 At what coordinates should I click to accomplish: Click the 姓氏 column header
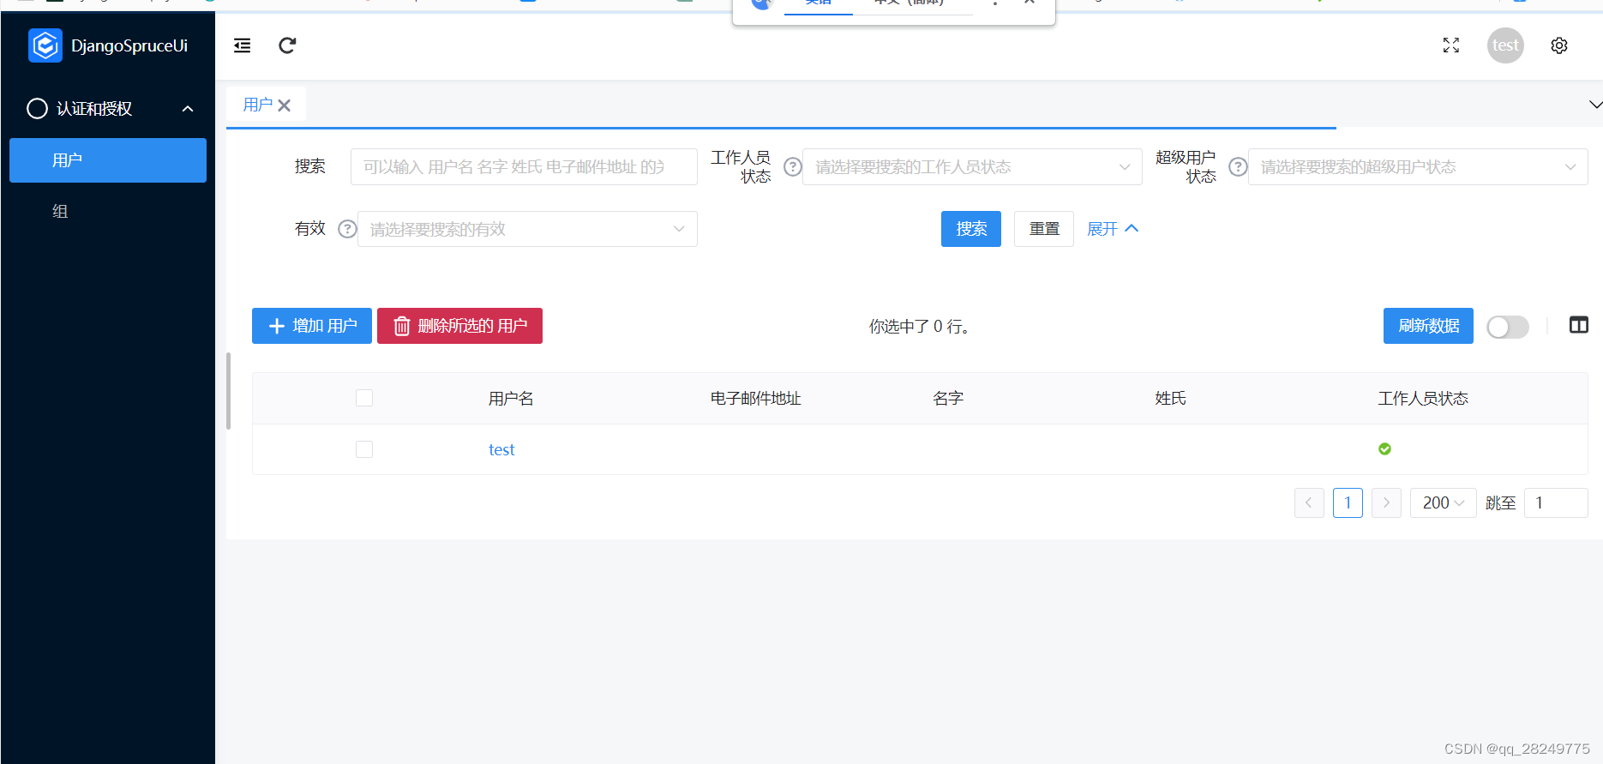coord(1170,398)
